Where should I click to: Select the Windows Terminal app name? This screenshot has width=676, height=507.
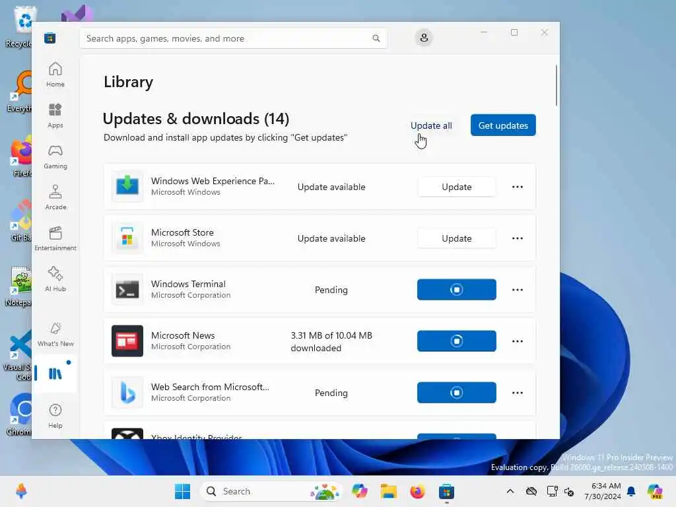tap(188, 284)
